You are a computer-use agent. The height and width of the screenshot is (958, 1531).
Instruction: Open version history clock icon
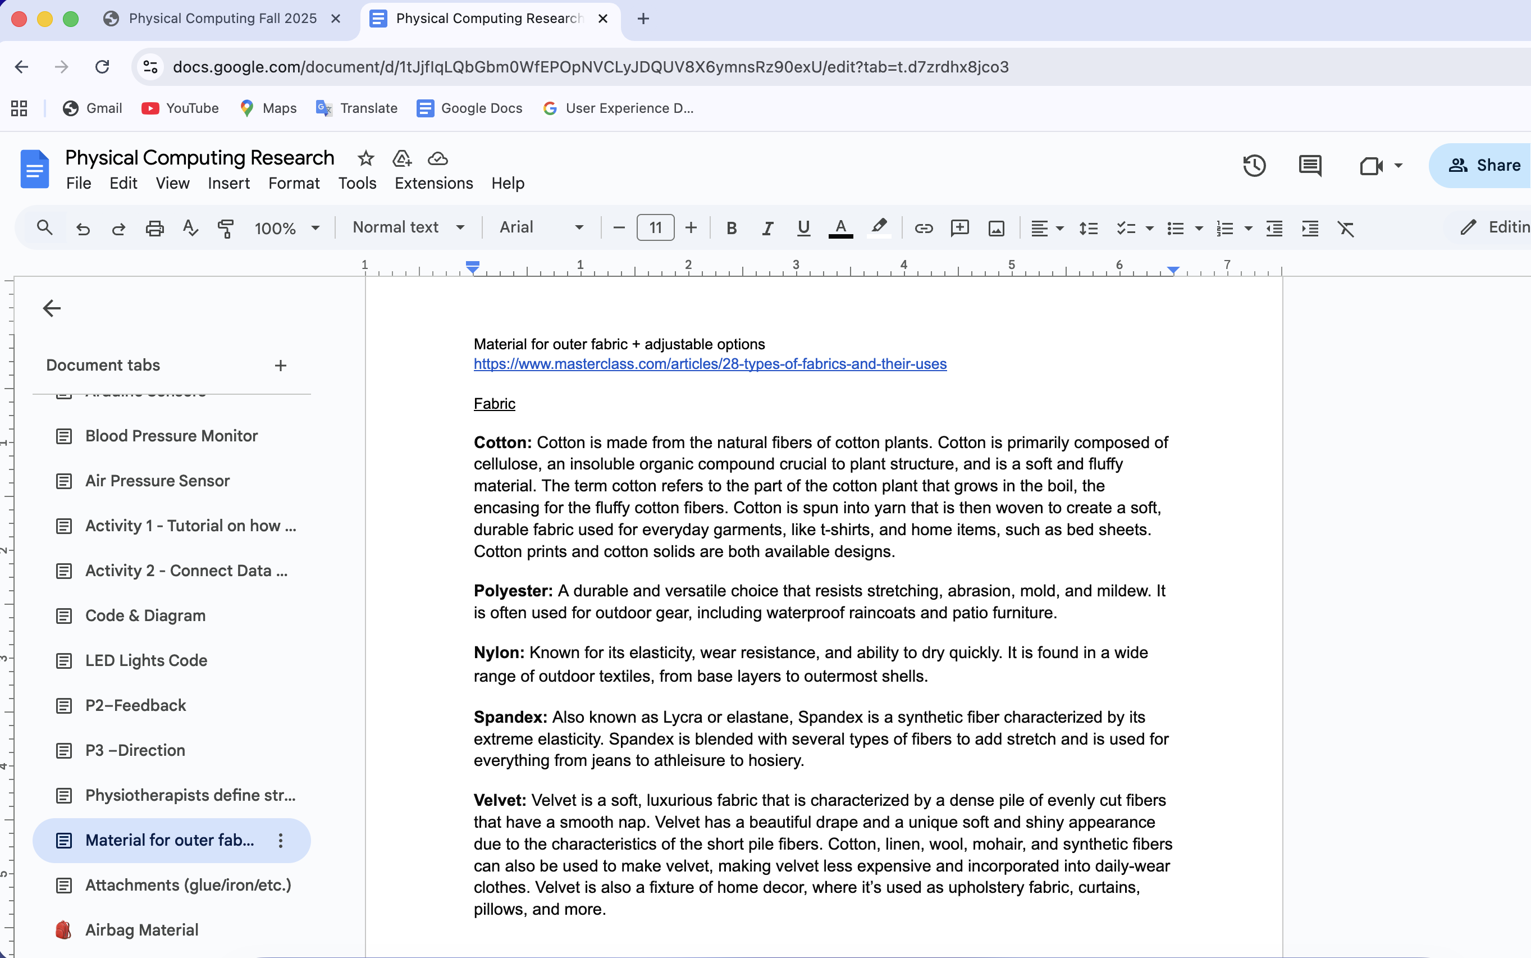coord(1254,165)
